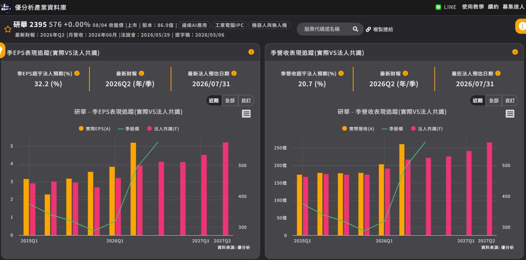Click the 研華 2395 stock name
The height and width of the screenshot is (260, 526).
30,24
